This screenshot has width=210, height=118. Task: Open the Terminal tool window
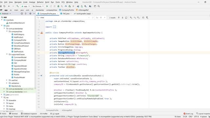pyautogui.click(x=13, y=114)
